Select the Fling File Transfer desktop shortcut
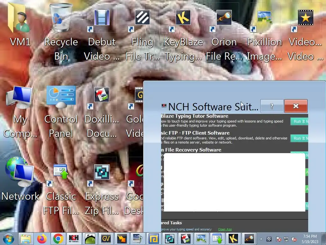 pos(142,35)
